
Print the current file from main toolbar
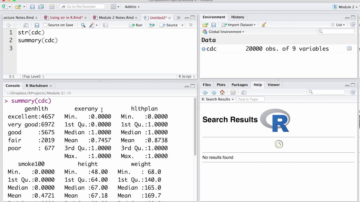[52, 7]
